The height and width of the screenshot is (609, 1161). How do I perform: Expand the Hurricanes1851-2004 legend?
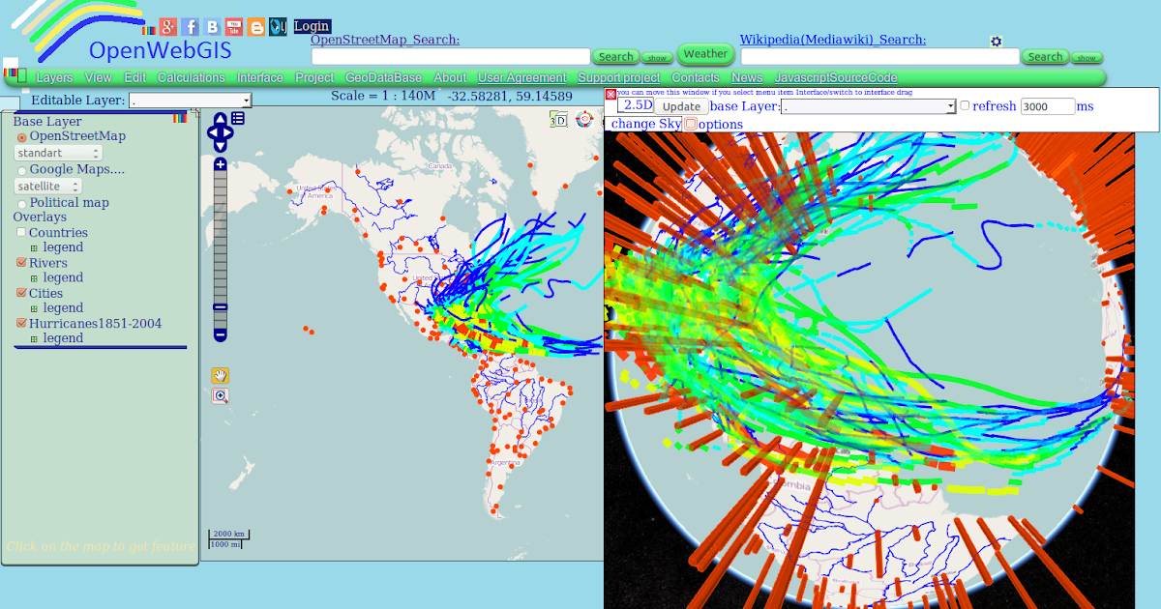tap(34, 337)
